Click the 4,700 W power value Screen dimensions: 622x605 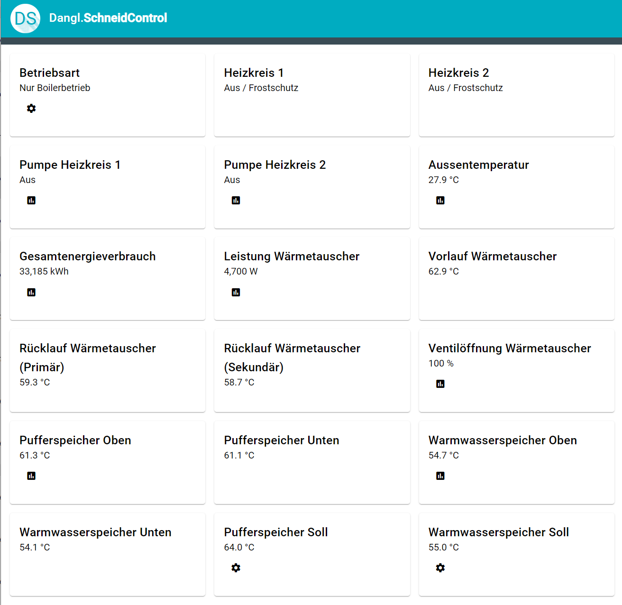[x=241, y=271]
